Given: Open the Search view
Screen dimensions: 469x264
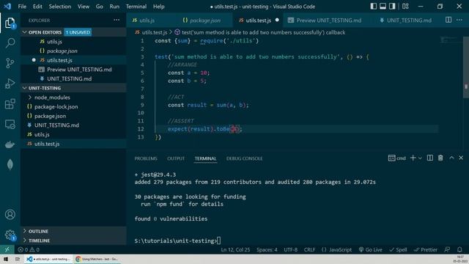Looking at the screenshot, I should (10, 43).
